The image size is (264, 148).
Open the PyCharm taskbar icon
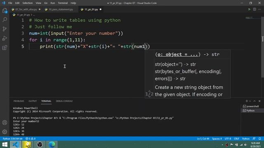[x=28, y=144]
